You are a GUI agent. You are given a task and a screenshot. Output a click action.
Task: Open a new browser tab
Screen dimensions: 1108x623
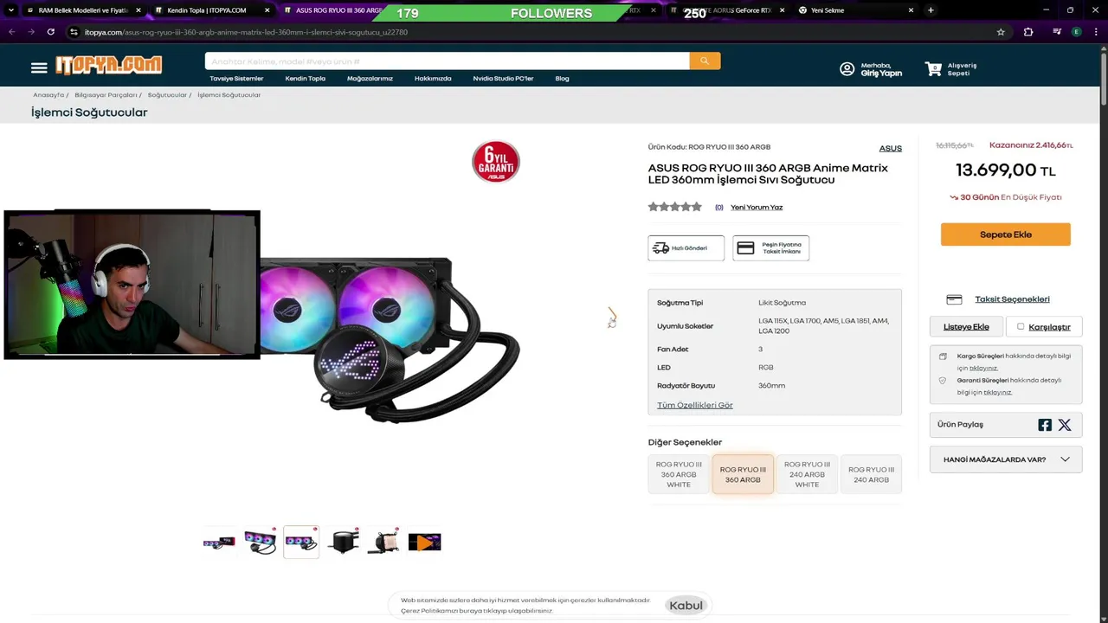tap(931, 10)
